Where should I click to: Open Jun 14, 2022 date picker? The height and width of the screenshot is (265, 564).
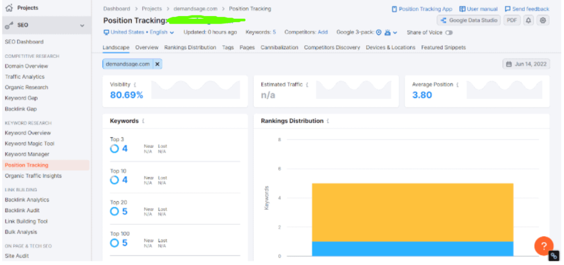[x=526, y=64]
